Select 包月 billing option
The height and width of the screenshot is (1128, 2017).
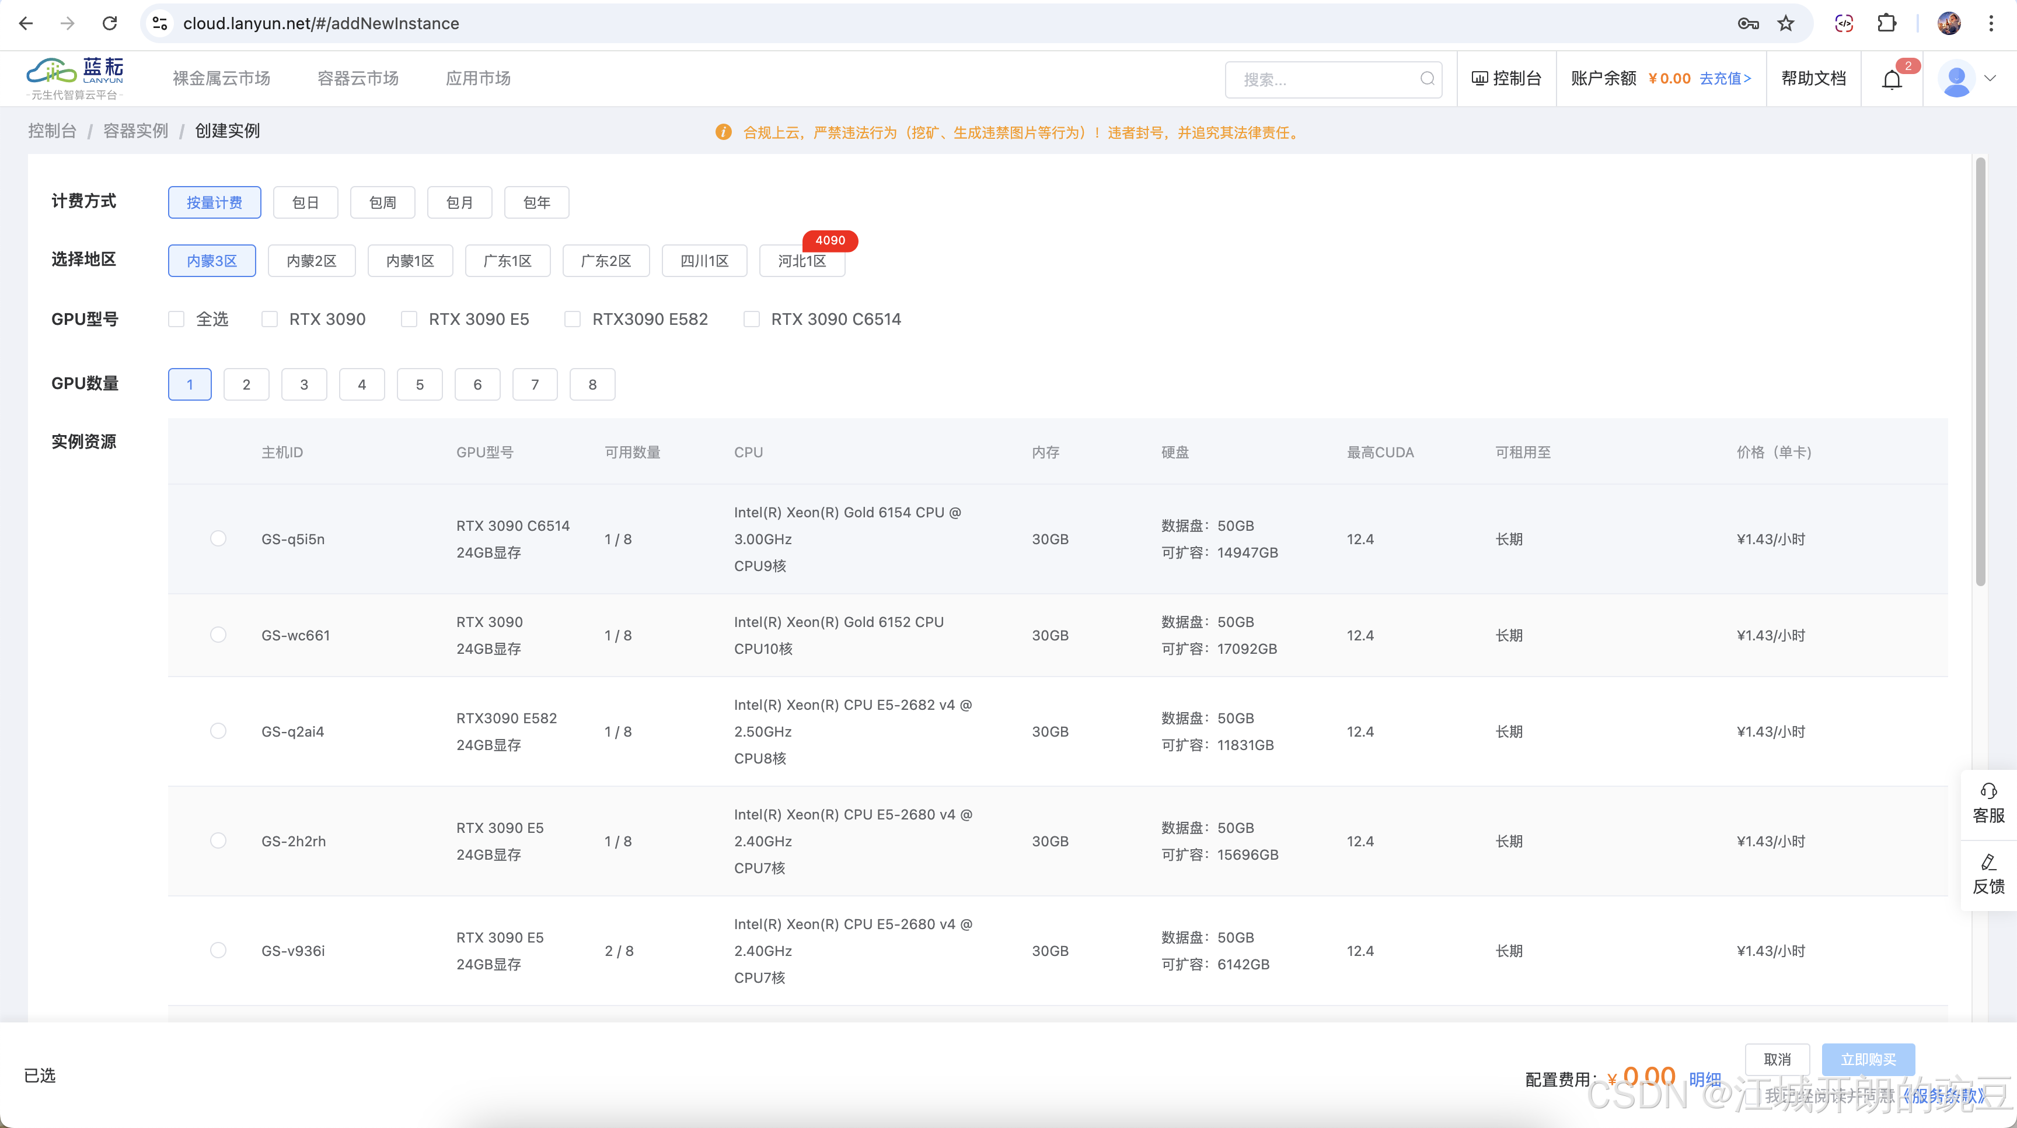(460, 202)
